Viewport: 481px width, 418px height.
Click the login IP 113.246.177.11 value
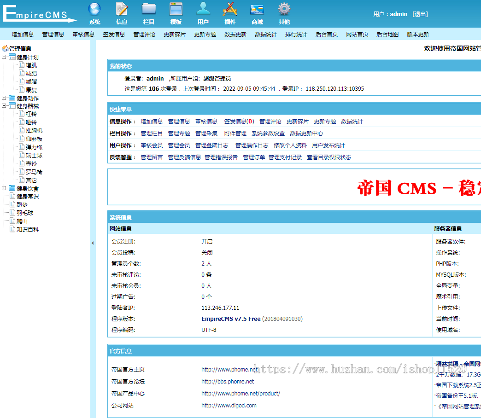(220, 308)
